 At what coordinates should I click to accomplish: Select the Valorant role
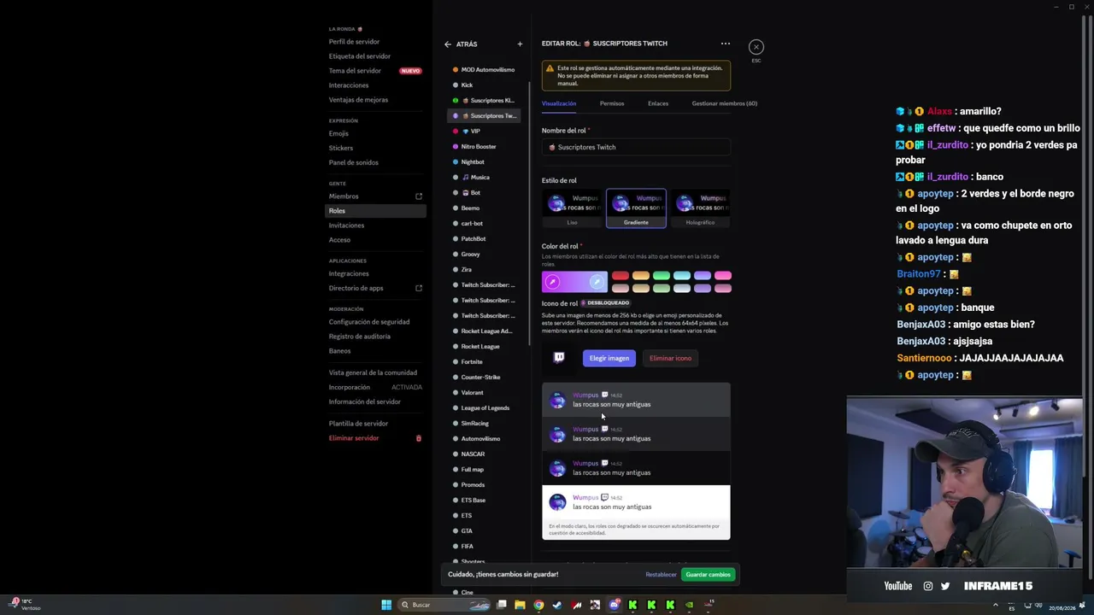pyautogui.click(x=484, y=393)
